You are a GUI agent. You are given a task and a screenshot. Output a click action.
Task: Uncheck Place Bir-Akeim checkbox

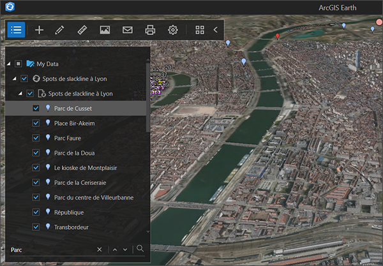(36, 123)
